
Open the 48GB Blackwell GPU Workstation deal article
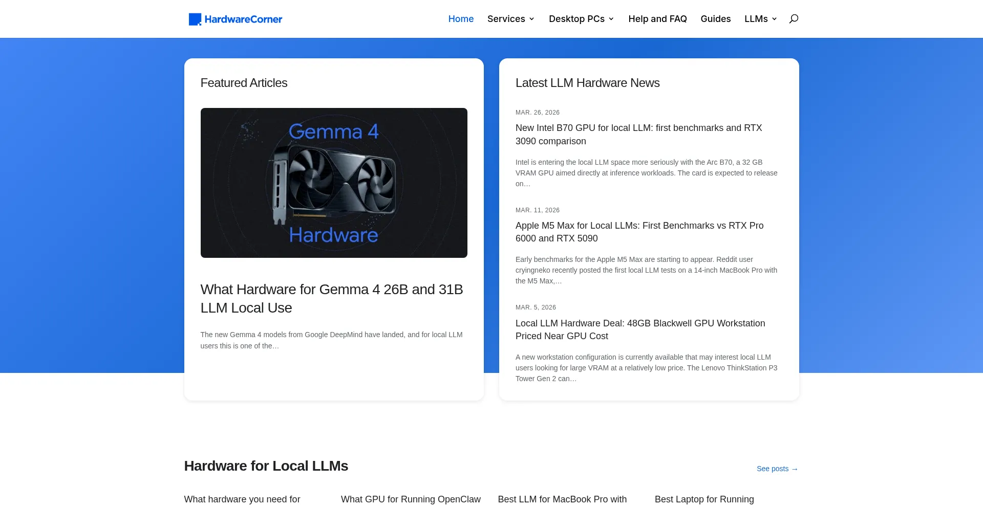tap(640, 329)
